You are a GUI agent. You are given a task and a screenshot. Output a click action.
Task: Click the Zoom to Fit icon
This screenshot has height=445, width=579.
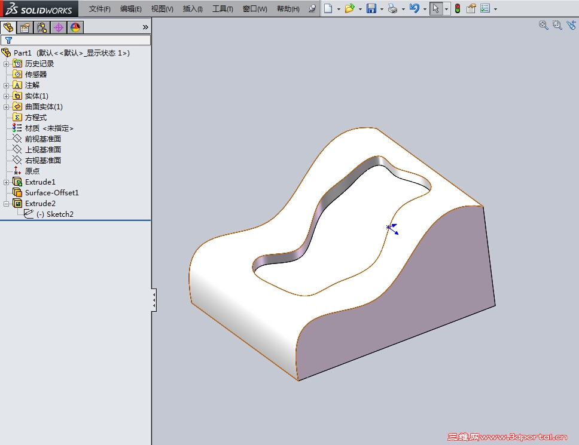543,25
